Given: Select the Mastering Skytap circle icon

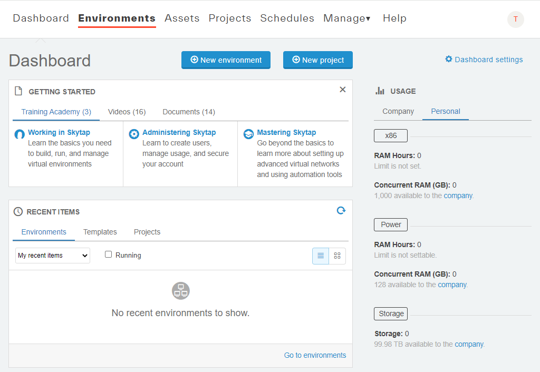Looking at the screenshot, I should pyautogui.click(x=248, y=134).
